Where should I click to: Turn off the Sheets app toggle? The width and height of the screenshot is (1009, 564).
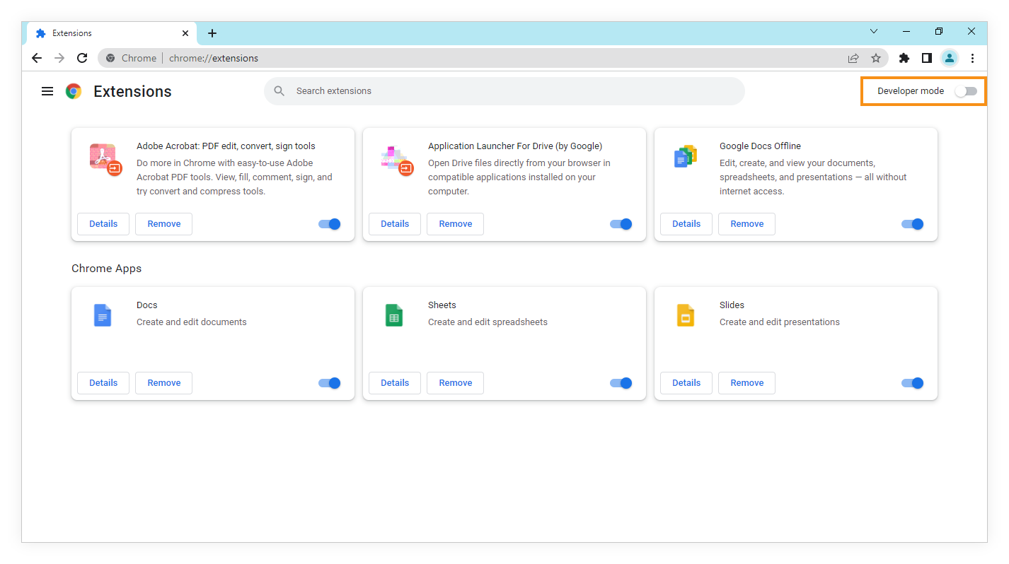(621, 383)
